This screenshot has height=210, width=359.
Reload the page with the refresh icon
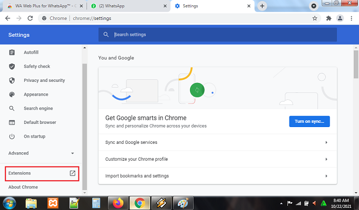coord(30,18)
